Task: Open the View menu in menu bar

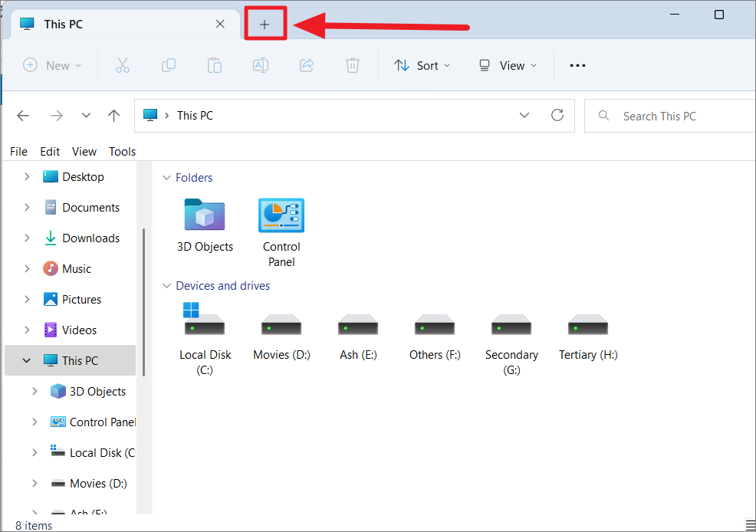Action: tap(84, 151)
